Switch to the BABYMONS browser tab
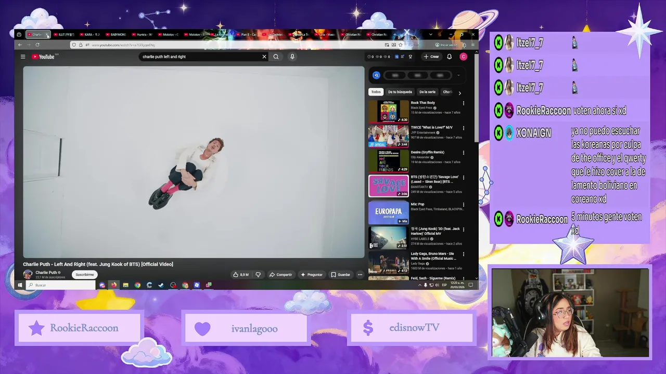 click(x=118, y=35)
